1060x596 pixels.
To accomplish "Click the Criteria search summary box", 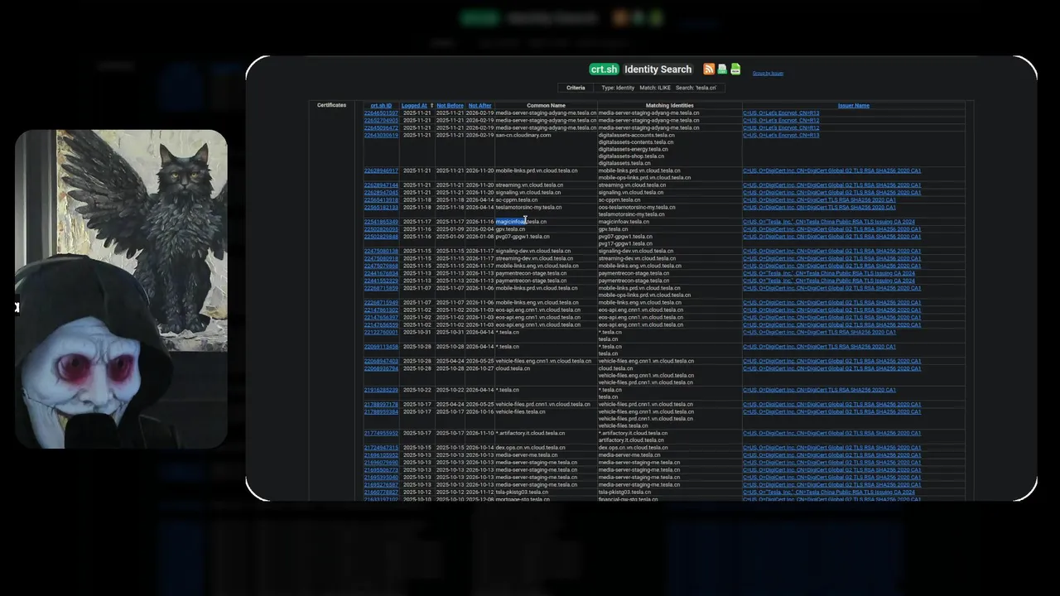I will coord(641,88).
